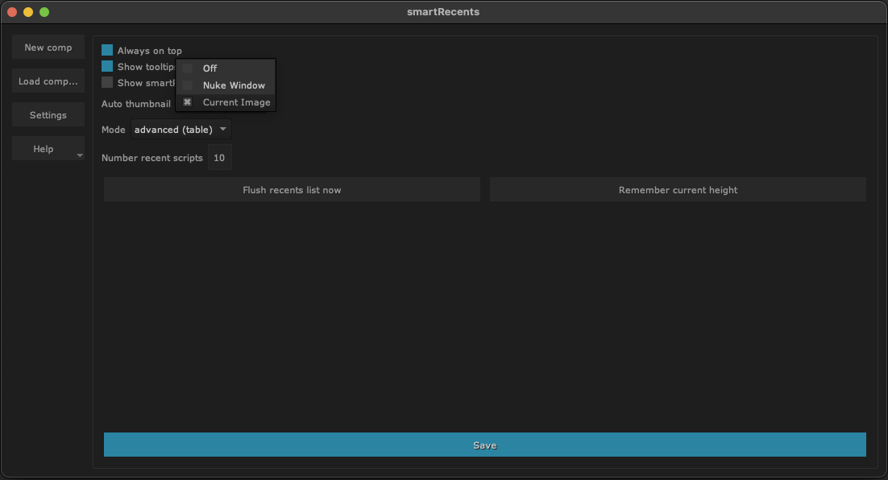Enable the third Show smart checkbox

107,83
